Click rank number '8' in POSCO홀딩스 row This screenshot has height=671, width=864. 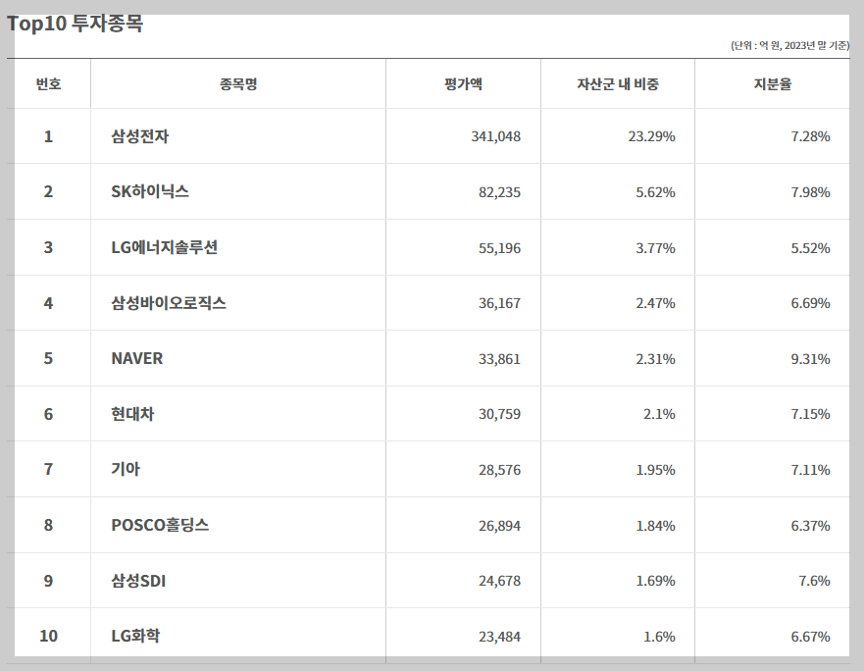point(48,525)
